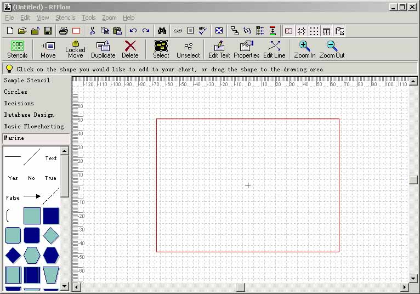Click the stencil panel's scroll-down arrow

click(x=65, y=286)
